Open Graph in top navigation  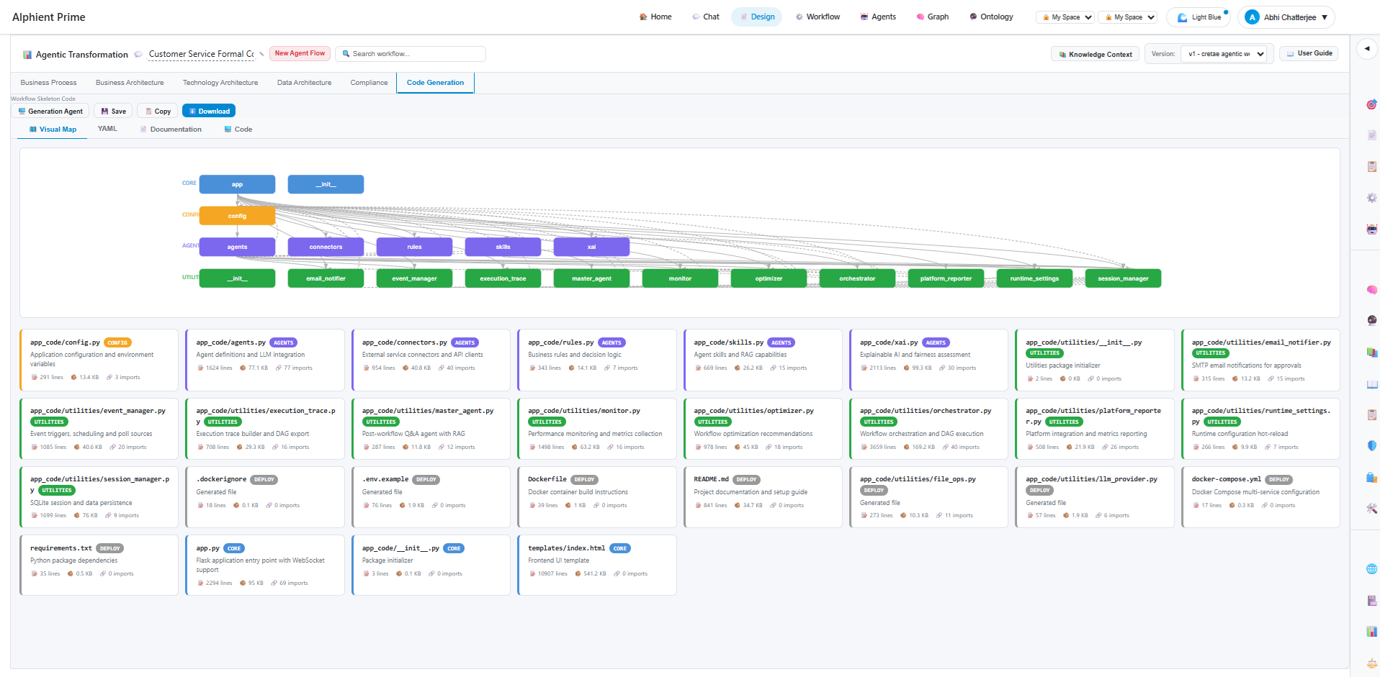click(x=932, y=17)
